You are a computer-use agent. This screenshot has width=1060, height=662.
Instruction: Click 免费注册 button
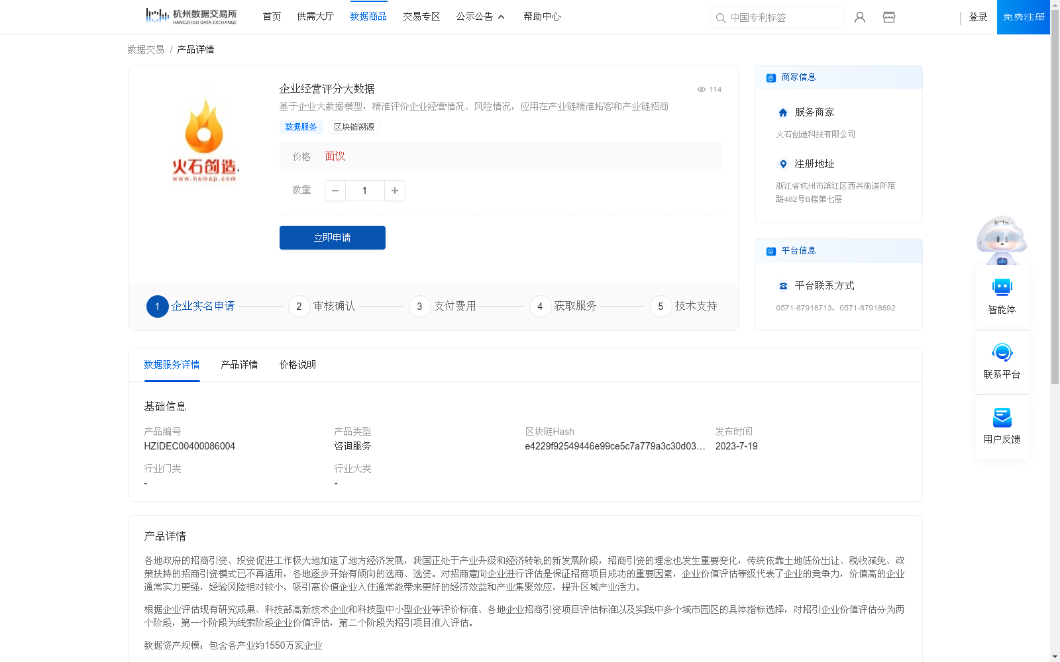pyautogui.click(x=1024, y=17)
